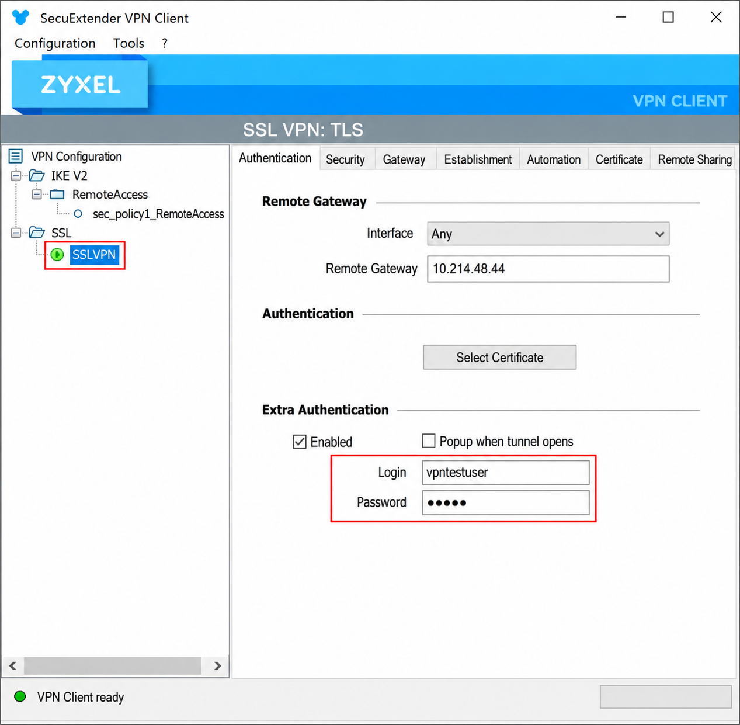
Task: Click the blank button in status bar
Action: [x=666, y=696]
